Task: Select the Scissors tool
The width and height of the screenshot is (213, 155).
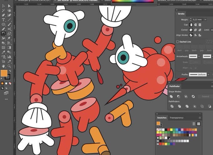Action: 9,29
